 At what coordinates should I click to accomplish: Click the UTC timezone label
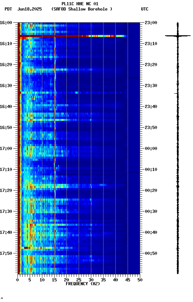(145, 9)
